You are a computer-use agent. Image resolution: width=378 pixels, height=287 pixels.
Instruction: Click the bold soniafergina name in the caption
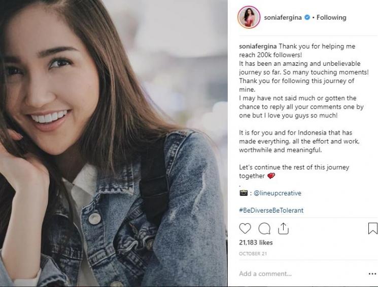tap(259, 46)
